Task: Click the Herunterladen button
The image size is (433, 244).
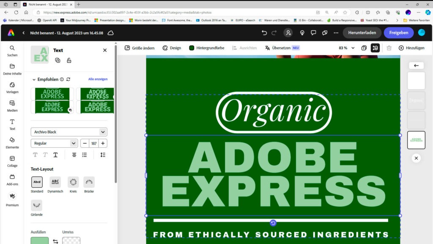Action: [362, 33]
